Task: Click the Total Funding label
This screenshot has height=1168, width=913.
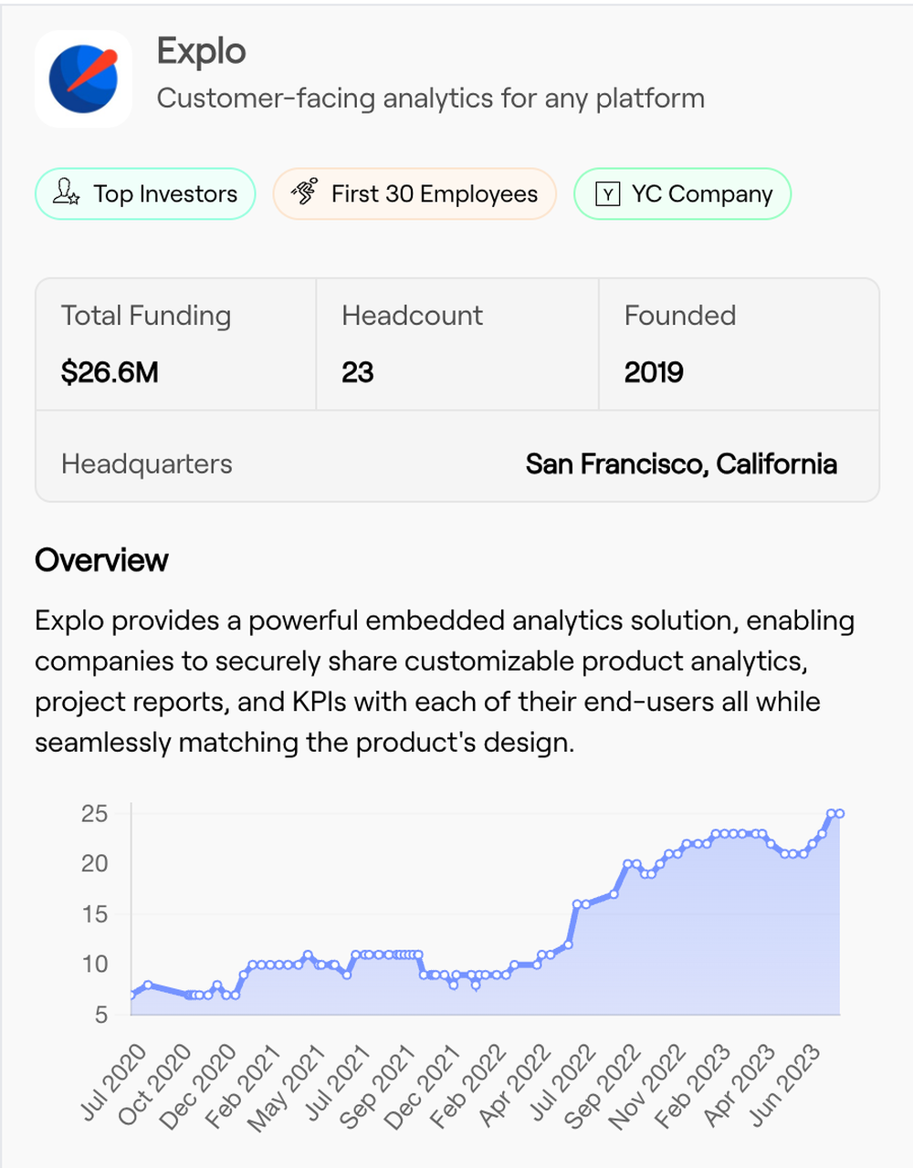Action: point(146,316)
